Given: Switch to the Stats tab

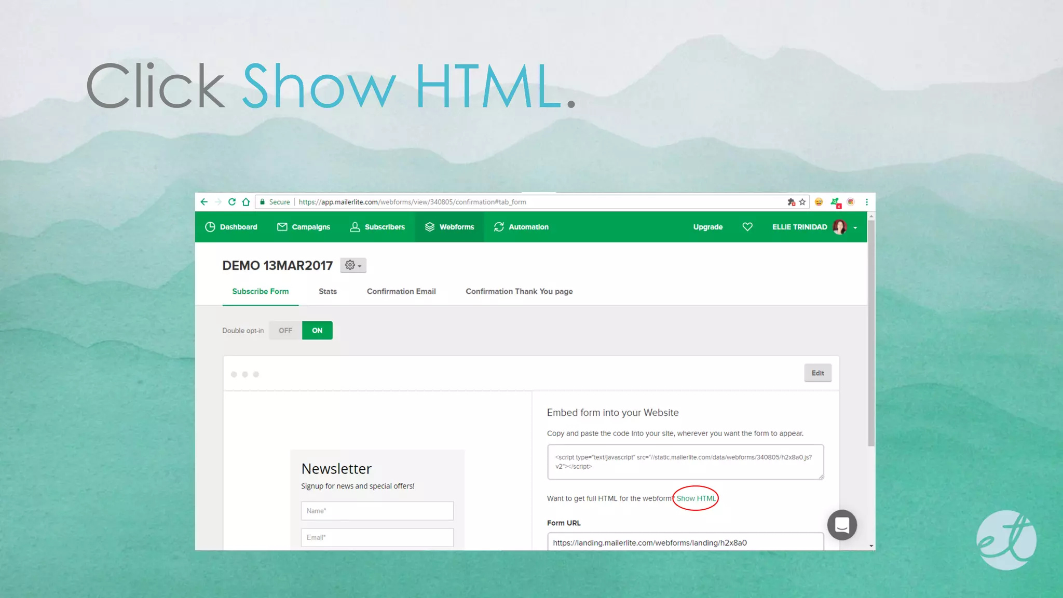Looking at the screenshot, I should (x=328, y=291).
